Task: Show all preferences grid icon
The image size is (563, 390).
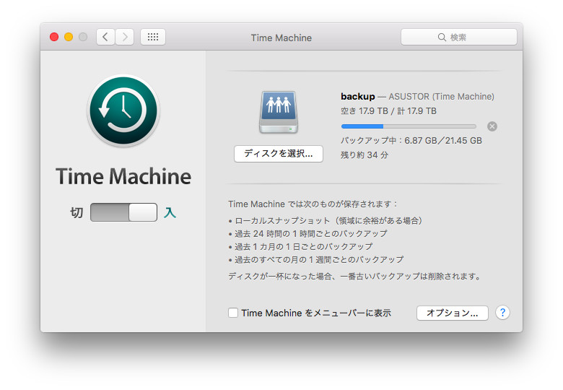Action: coord(153,37)
